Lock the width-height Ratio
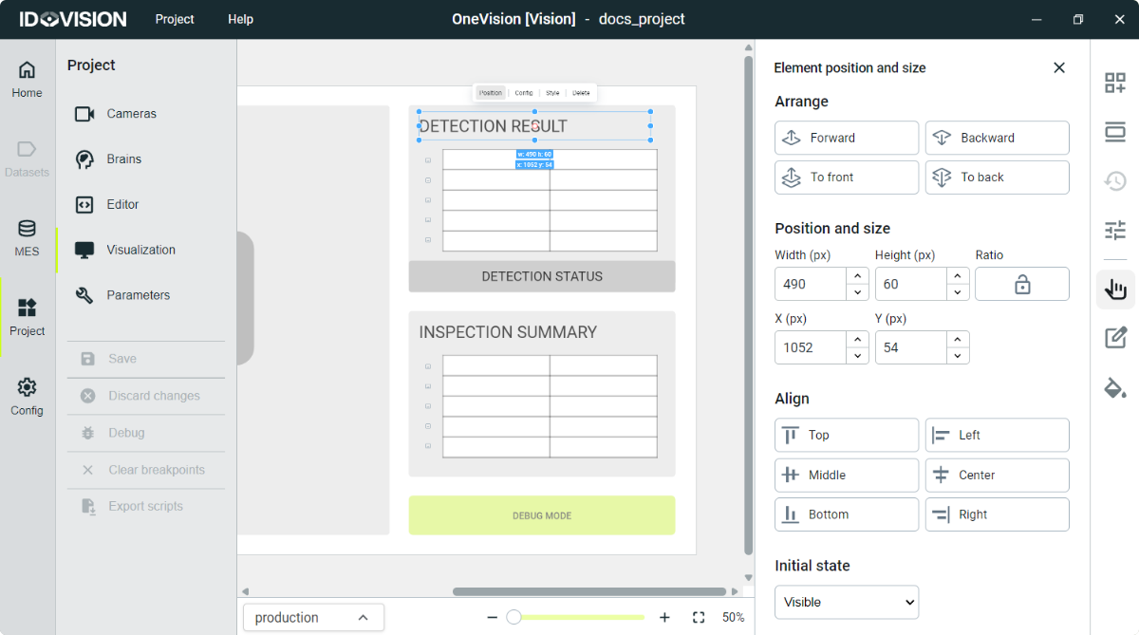 1021,283
